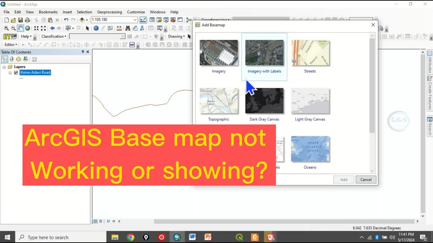Go back to previous extent
This screenshot has height=243, width=433.
pyautogui.click(x=52, y=28)
